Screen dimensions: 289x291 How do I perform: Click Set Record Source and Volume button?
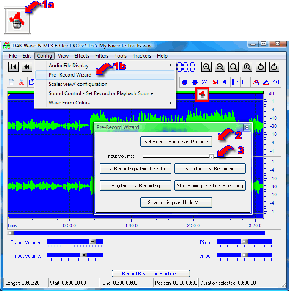[x=176, y=142]
